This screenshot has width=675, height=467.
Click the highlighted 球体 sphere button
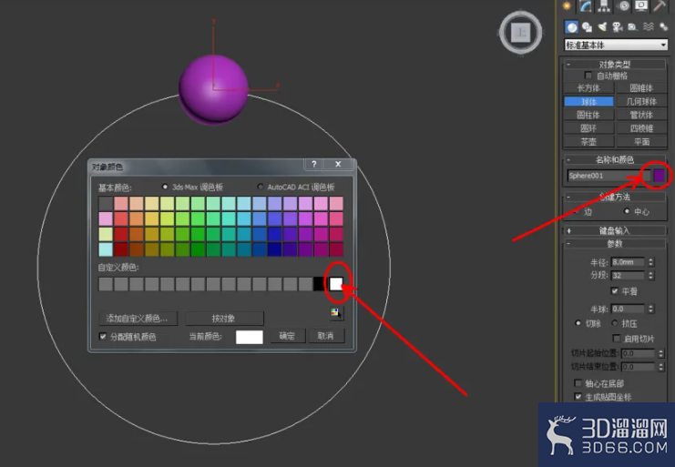(588, 101)
